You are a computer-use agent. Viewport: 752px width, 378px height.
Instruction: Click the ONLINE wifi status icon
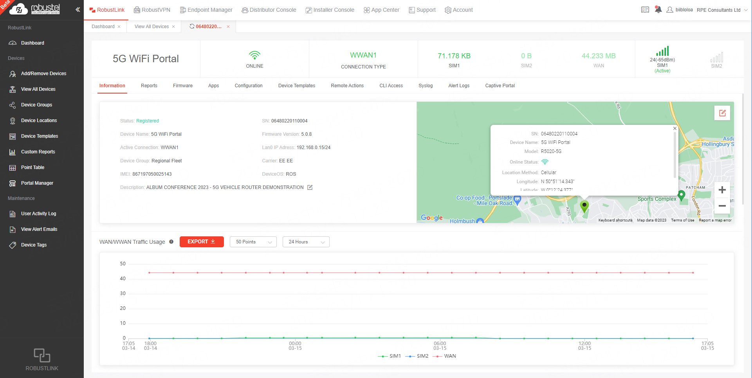pyautogui.click(x=254, y=55)
